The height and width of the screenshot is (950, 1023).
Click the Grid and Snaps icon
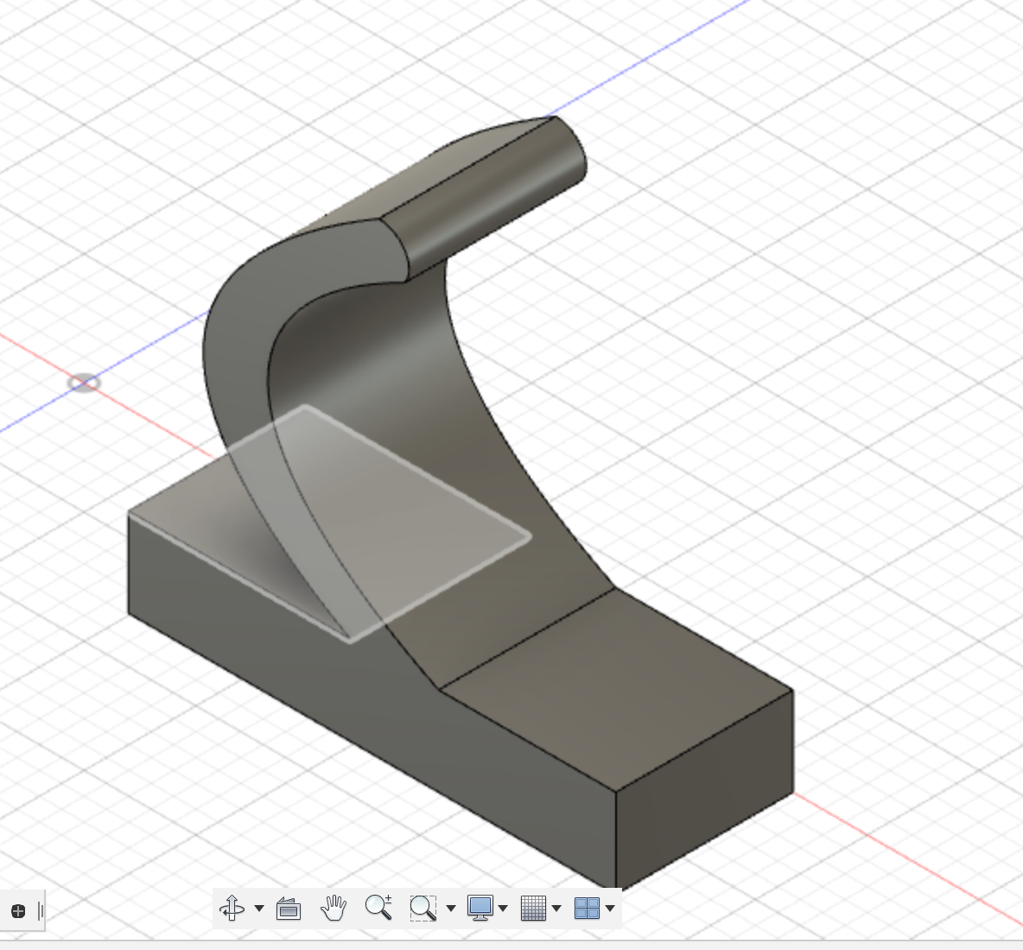click(x=533, y=908)
